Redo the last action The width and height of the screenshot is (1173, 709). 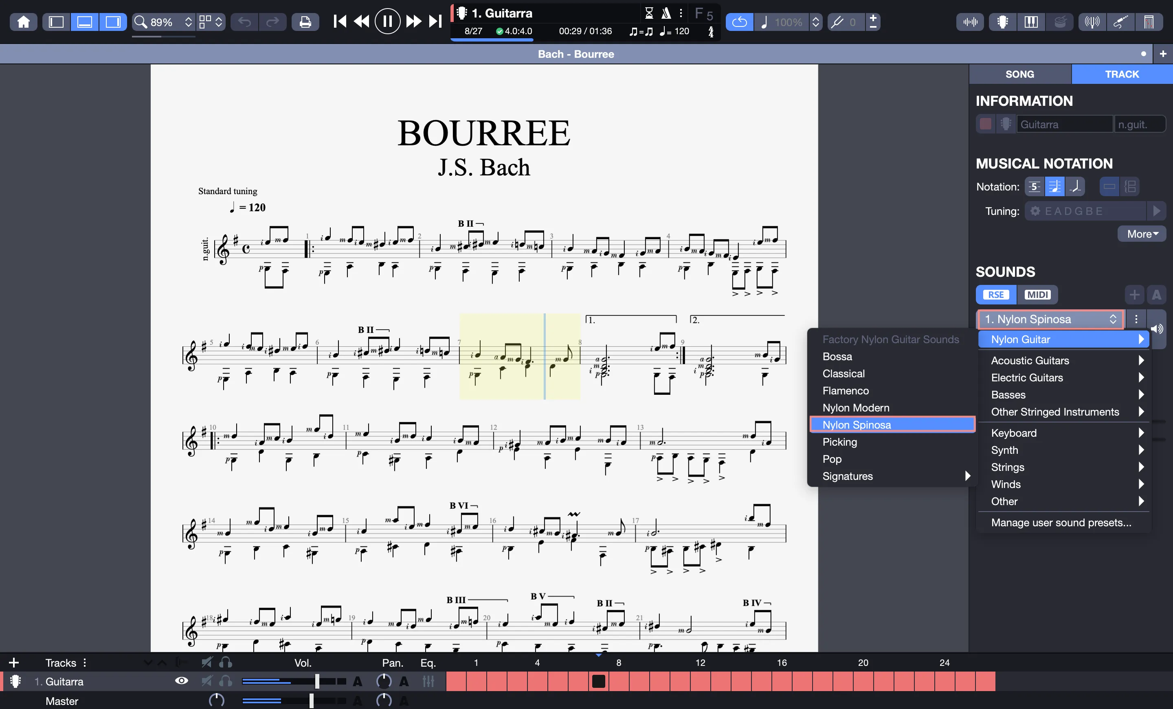tap(273, 22)
